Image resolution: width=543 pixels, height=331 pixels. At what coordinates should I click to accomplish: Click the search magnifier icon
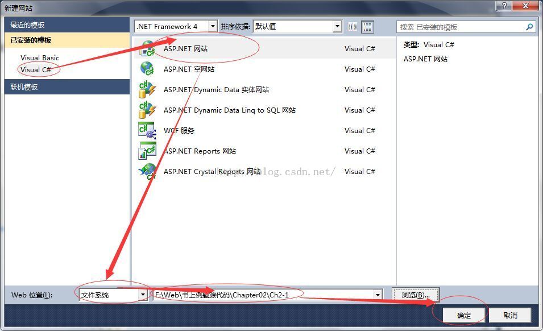click(529, 27)
